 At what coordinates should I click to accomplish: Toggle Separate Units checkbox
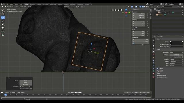click(182, 57)
